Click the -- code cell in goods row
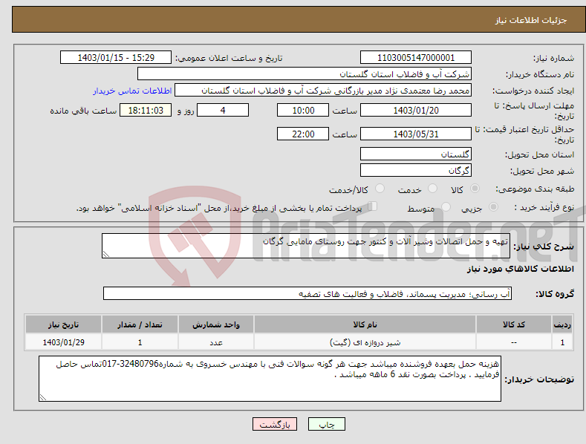Image resolution: width=586 pixels, height=444 pixels. (x=514, y=342)
